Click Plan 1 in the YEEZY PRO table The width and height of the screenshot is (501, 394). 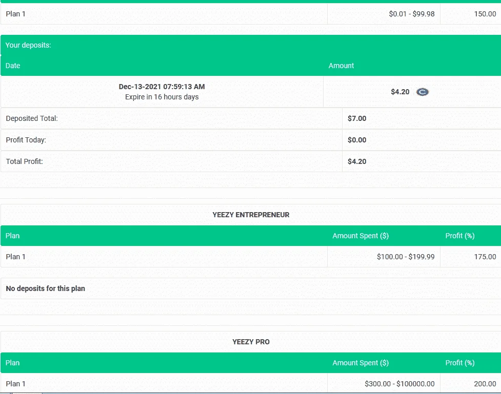16,384
